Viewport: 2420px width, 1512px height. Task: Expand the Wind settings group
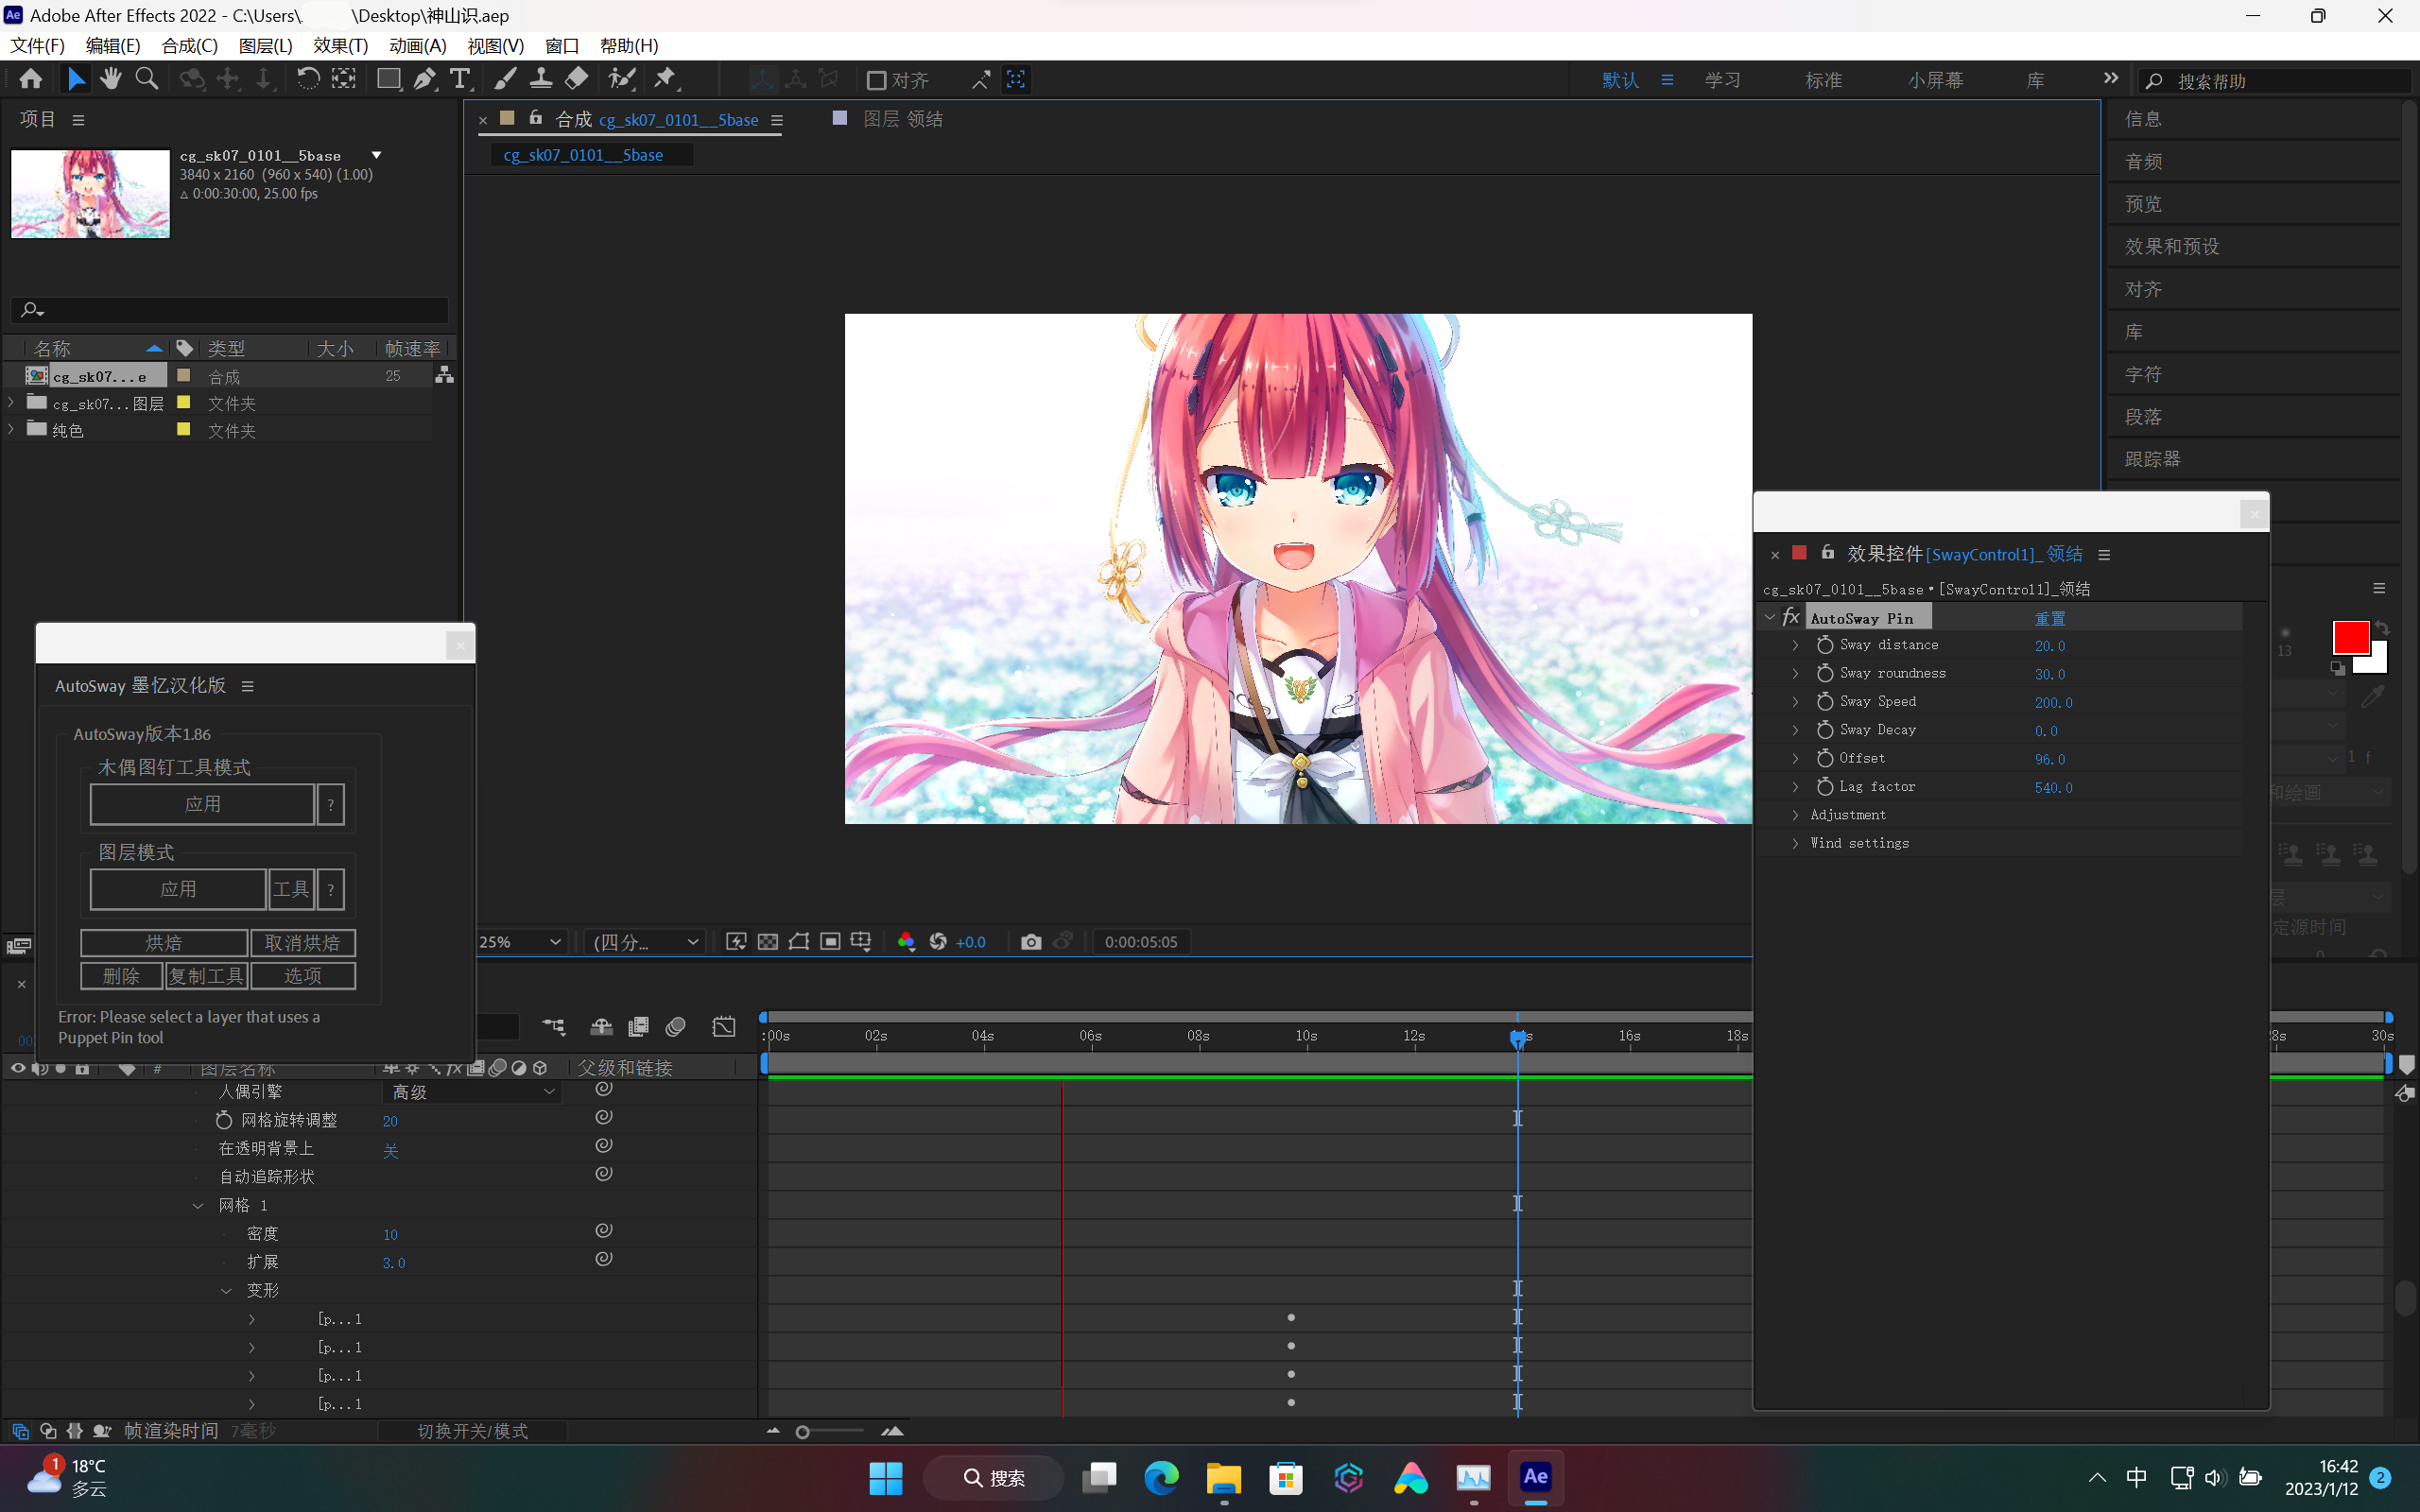[x=1795, y=843]
